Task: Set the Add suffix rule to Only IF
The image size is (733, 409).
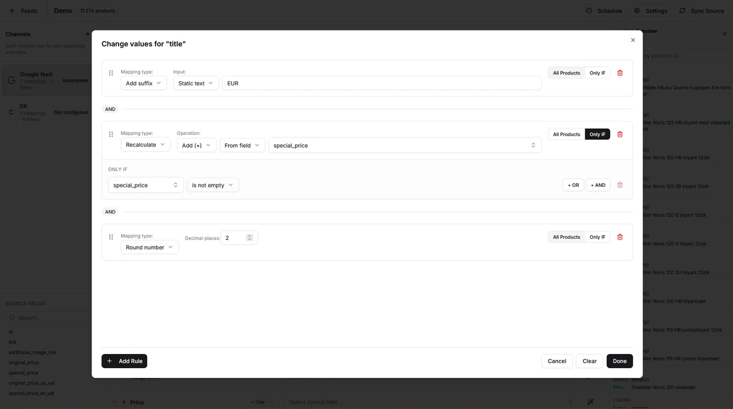Action: pyautogui.click(x=597, y=73)
